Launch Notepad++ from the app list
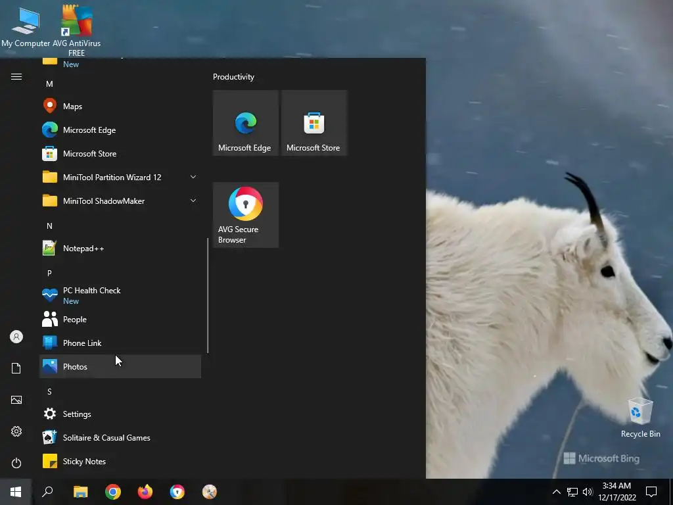 tap(120, 248)
